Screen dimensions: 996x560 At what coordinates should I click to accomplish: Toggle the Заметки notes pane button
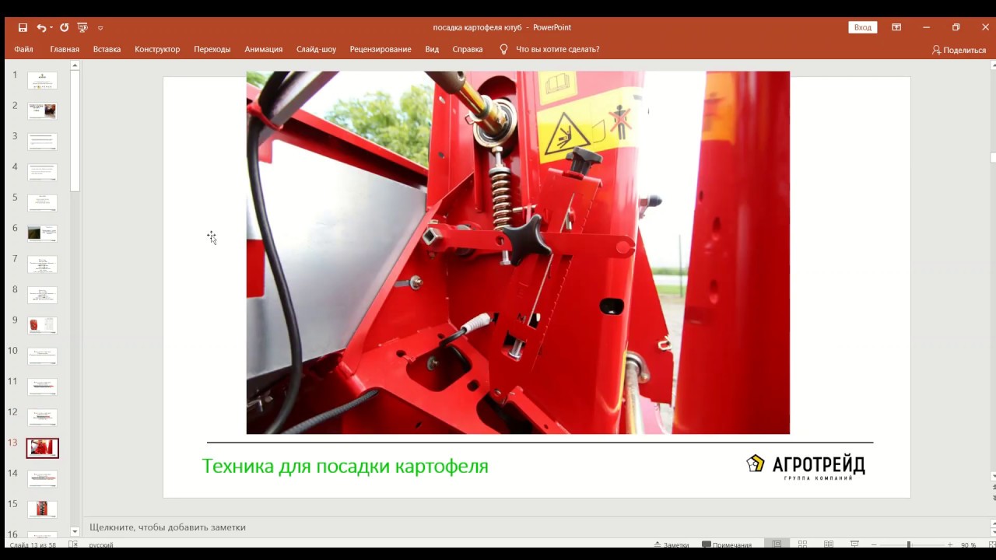tap(672, 545)
